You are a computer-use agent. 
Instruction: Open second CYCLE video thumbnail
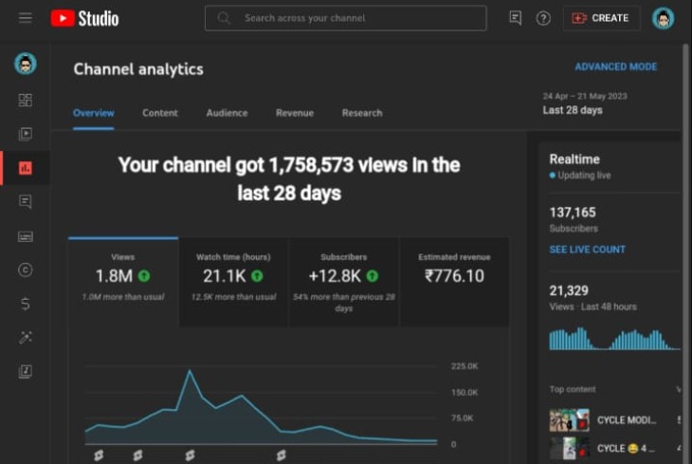570,448
